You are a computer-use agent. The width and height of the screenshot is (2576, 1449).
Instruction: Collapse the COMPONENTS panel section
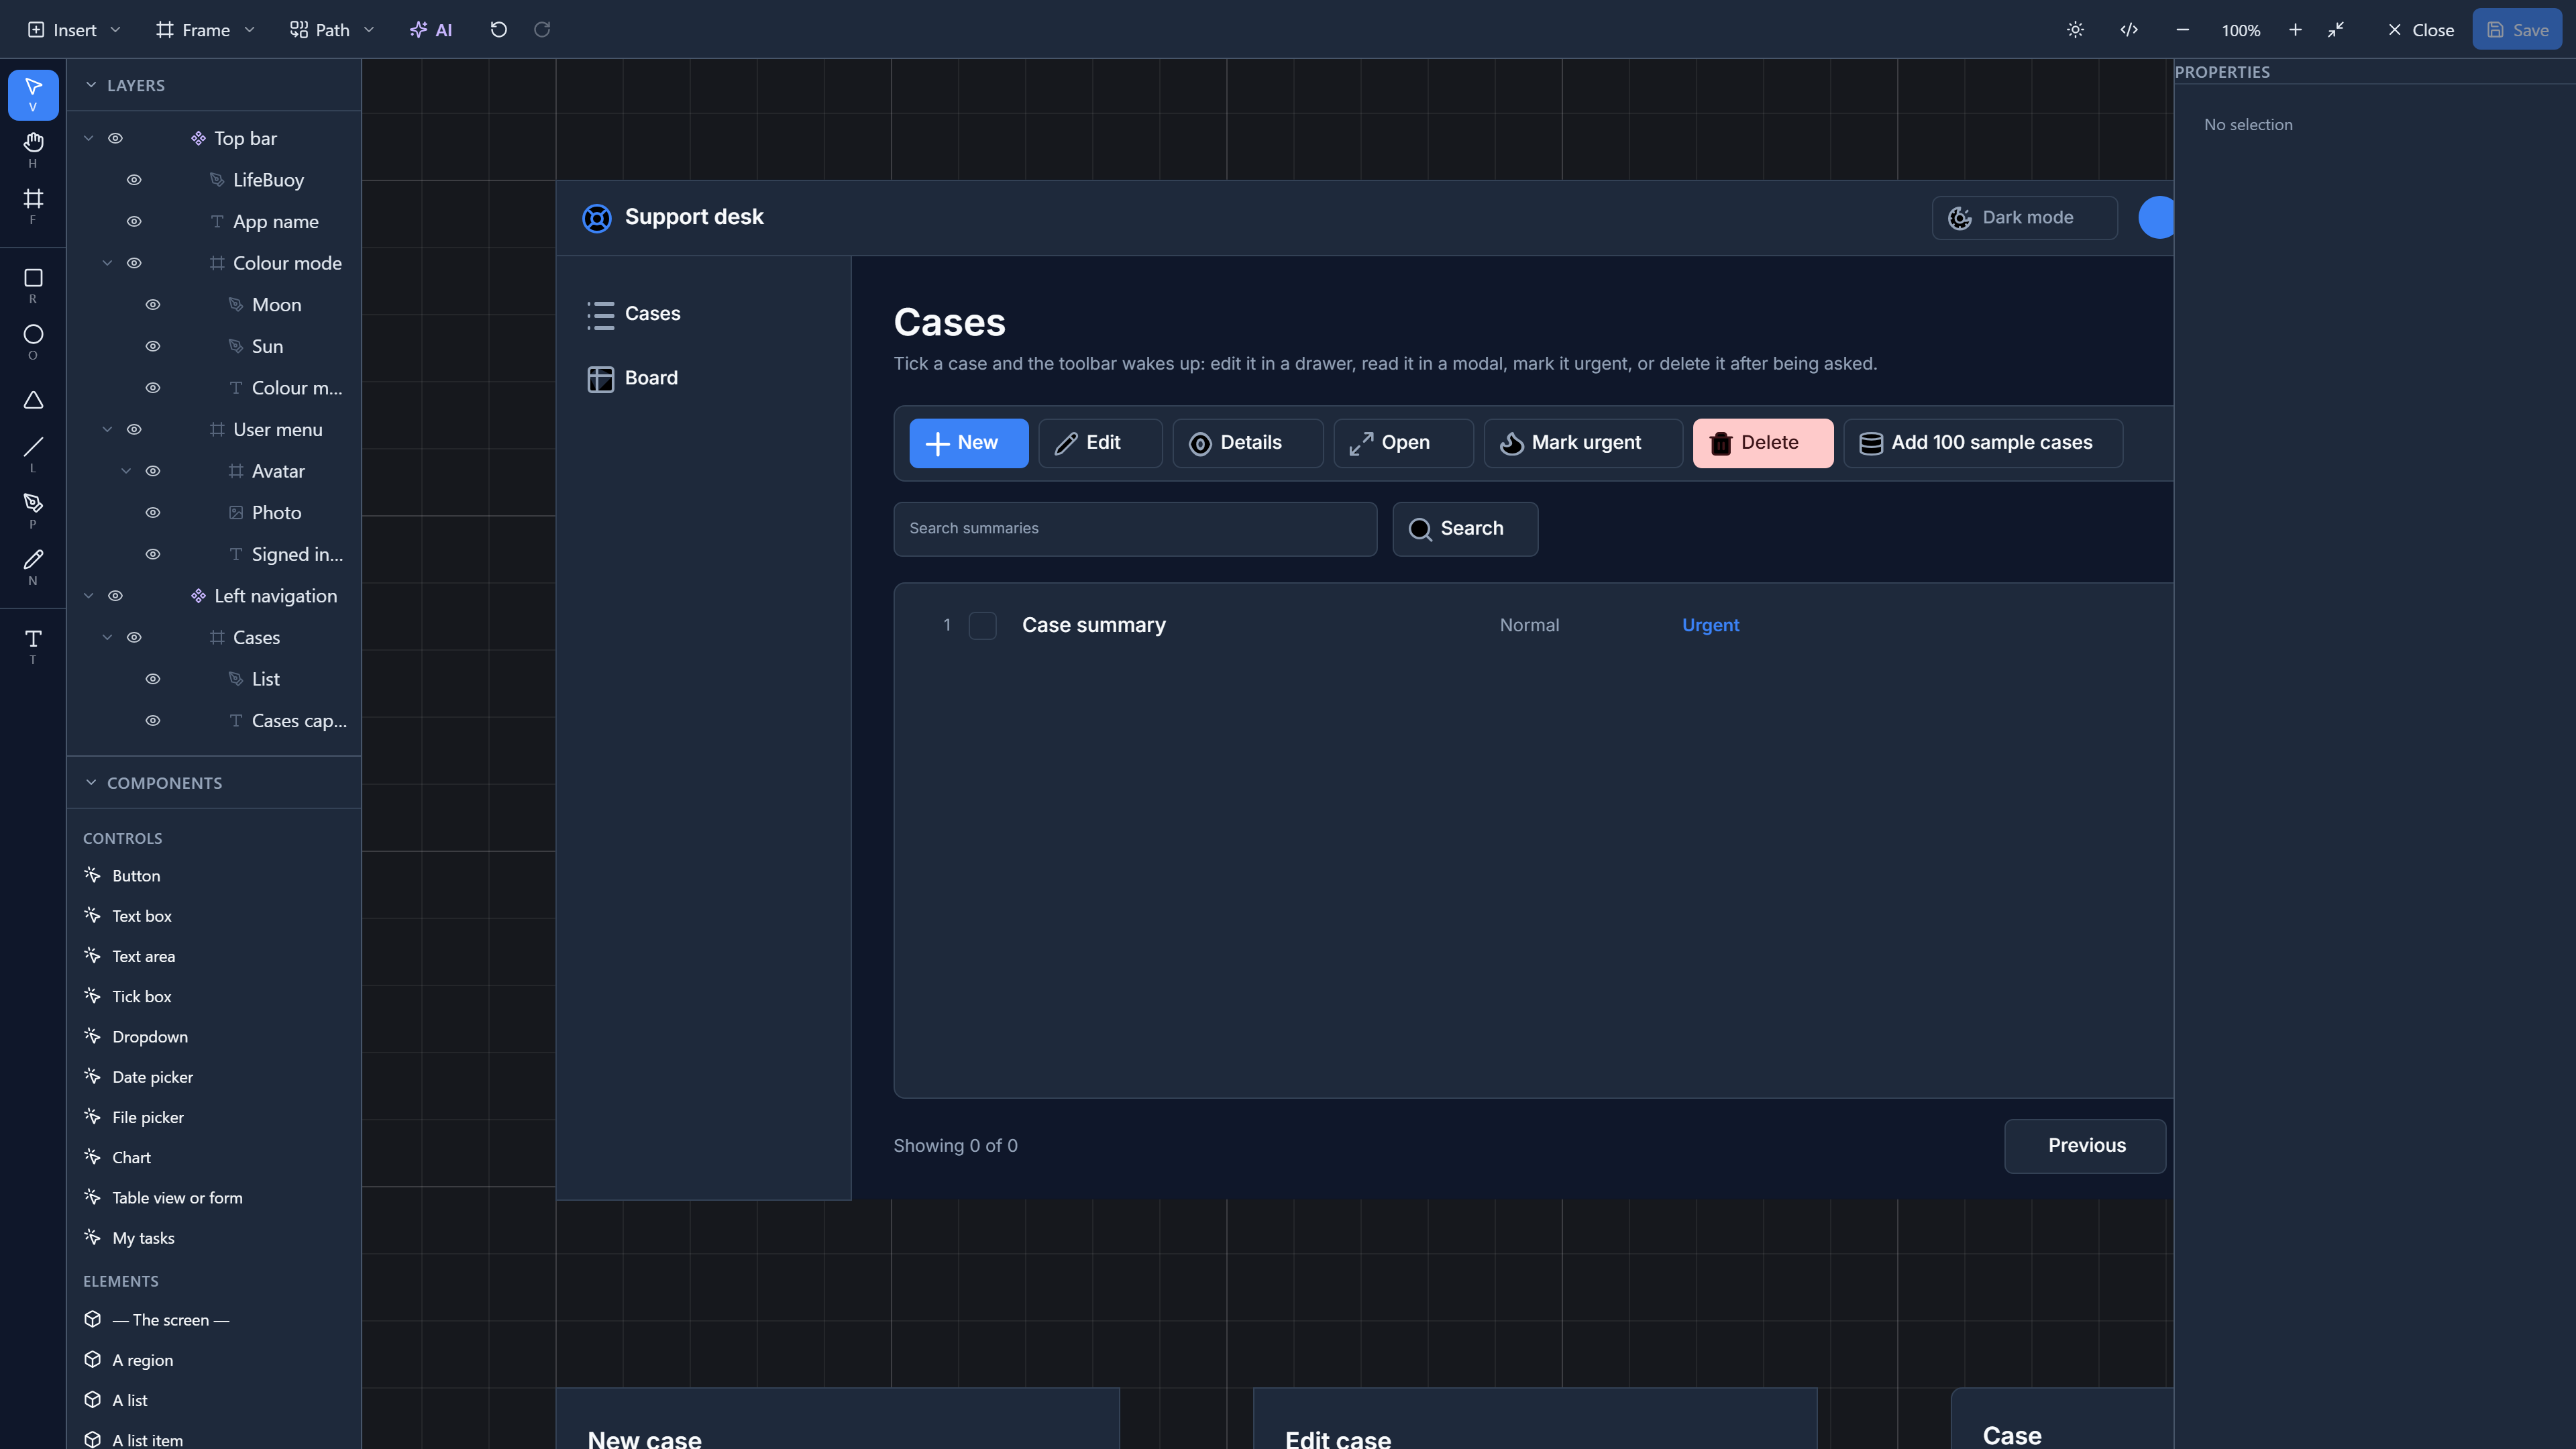click(x=91, y=783)
